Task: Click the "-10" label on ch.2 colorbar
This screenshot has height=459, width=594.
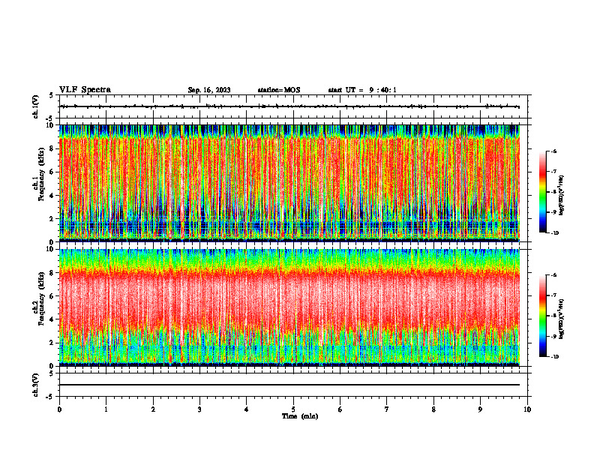Action: (x=554, y=356)
